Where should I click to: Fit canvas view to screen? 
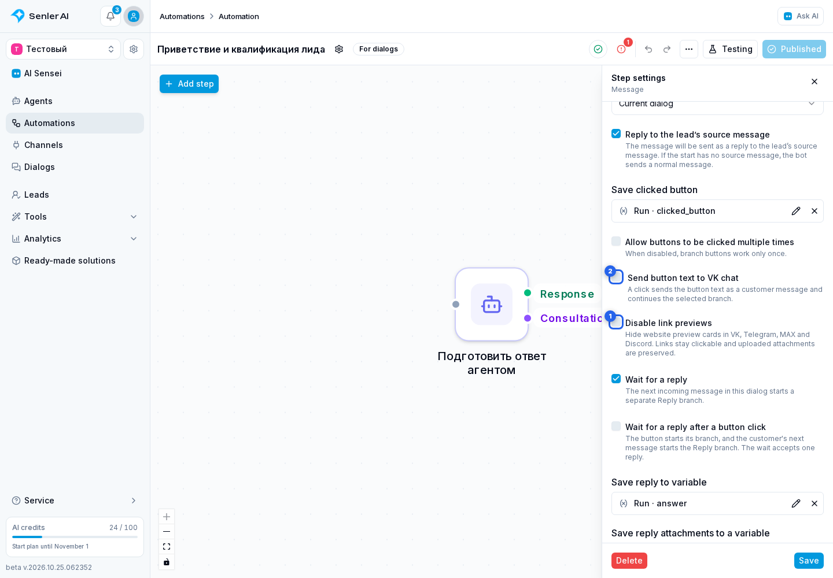[167, 547]
